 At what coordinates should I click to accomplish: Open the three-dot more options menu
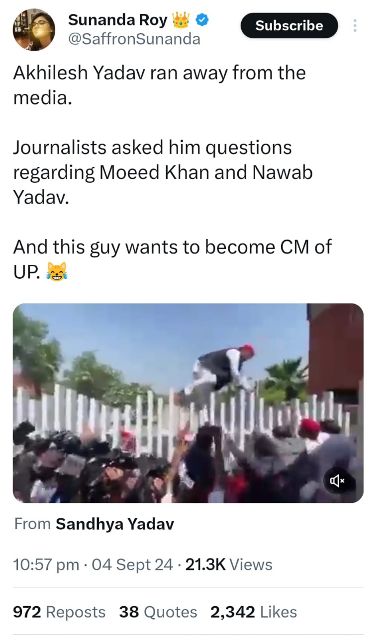click(x=355, y=26)
